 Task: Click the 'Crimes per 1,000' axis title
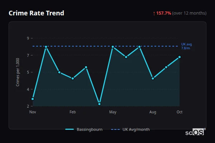[x=18, y=72]
